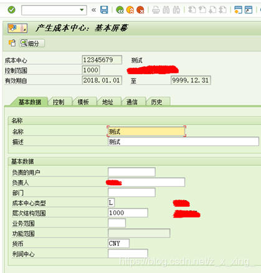Go to Previous Page icon

(x=202, y=10)
